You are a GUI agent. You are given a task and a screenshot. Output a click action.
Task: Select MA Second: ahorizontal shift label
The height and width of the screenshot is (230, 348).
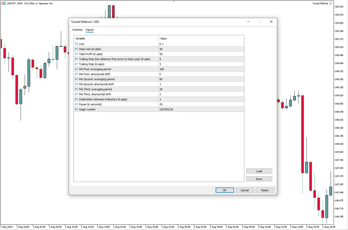coord(96,84)
